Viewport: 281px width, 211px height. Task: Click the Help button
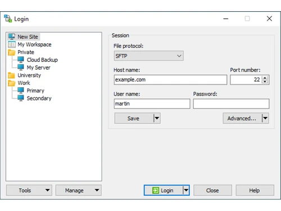tap(255, 190)
